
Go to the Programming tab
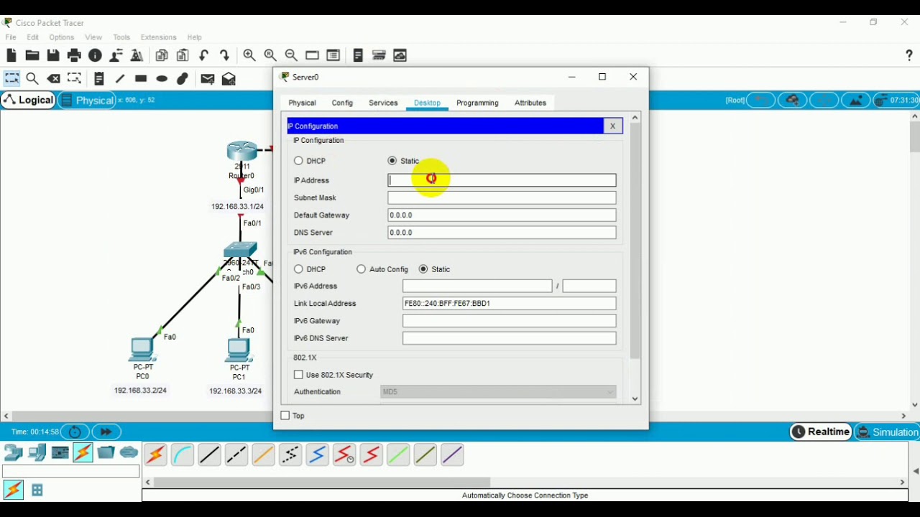pos(477,103)
